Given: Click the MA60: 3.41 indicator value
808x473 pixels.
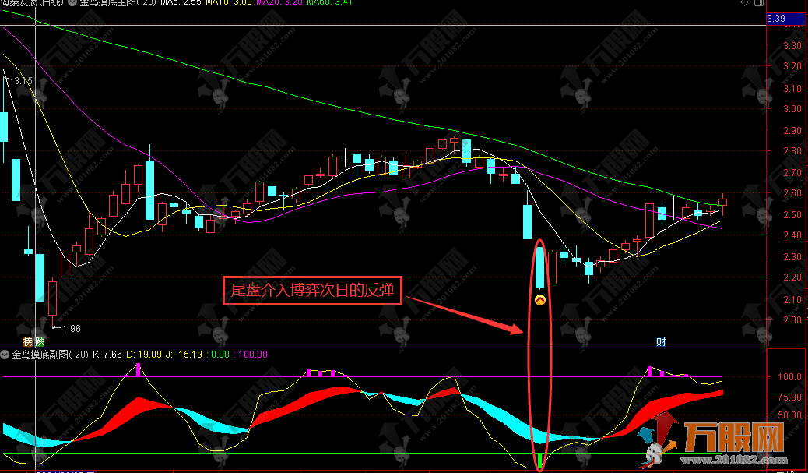Looking at the screenshot, I should (330, 2).
